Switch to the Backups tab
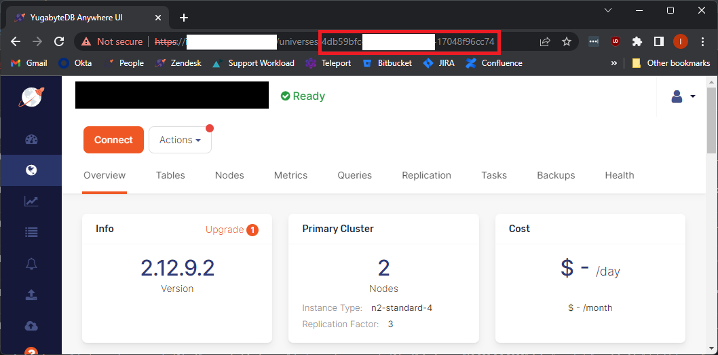This screenshot has height=355, width=718. [556, 175]
